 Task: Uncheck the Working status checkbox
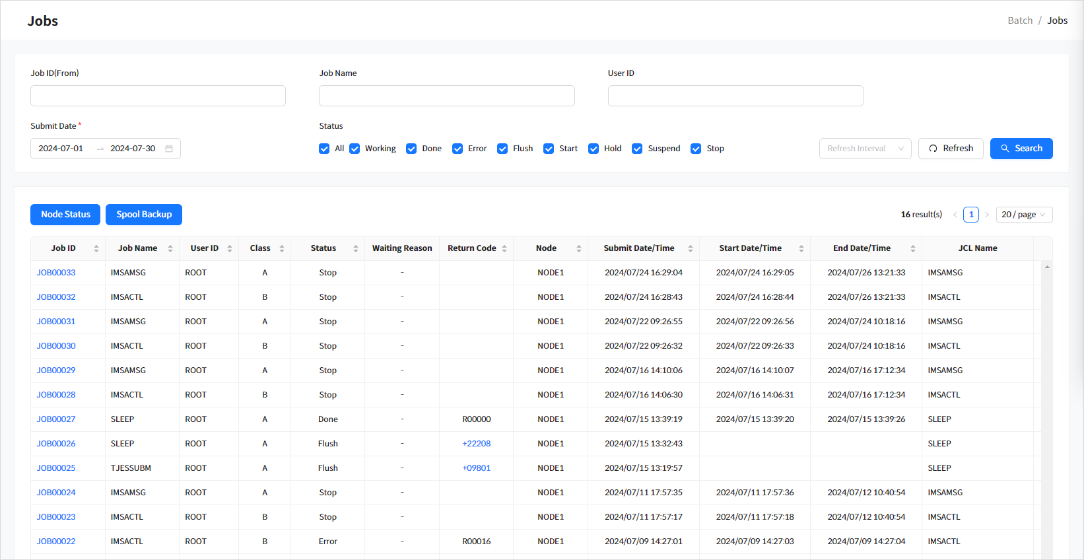[355, 149]
